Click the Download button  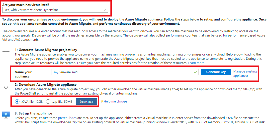click(87, 101)
